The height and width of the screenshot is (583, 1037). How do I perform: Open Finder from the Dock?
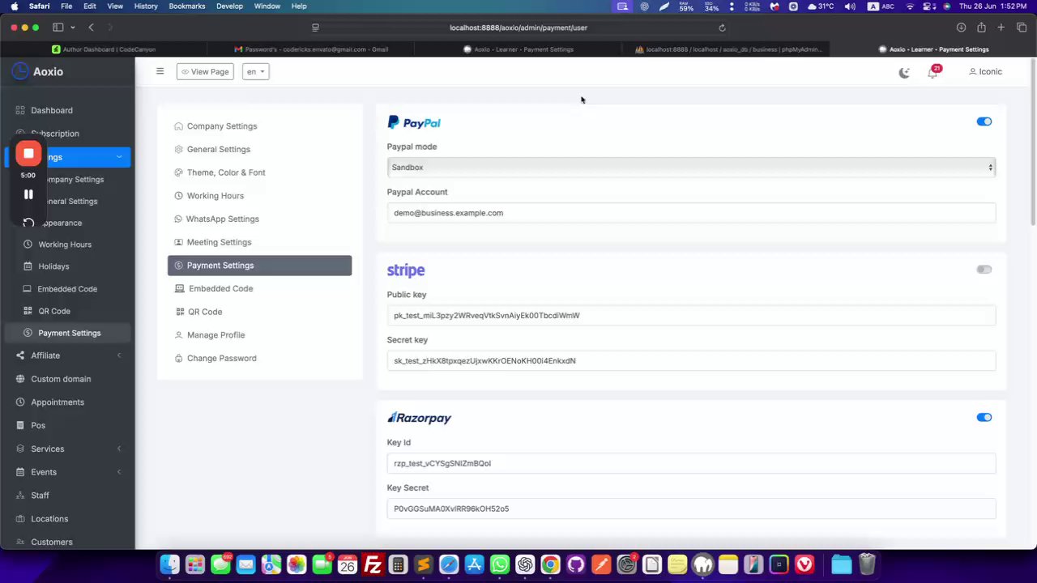click(169, 564)
